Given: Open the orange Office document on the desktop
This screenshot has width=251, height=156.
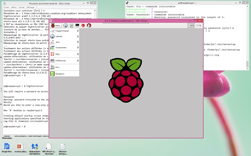Looking at the screenshot, I should coord(20,148).
